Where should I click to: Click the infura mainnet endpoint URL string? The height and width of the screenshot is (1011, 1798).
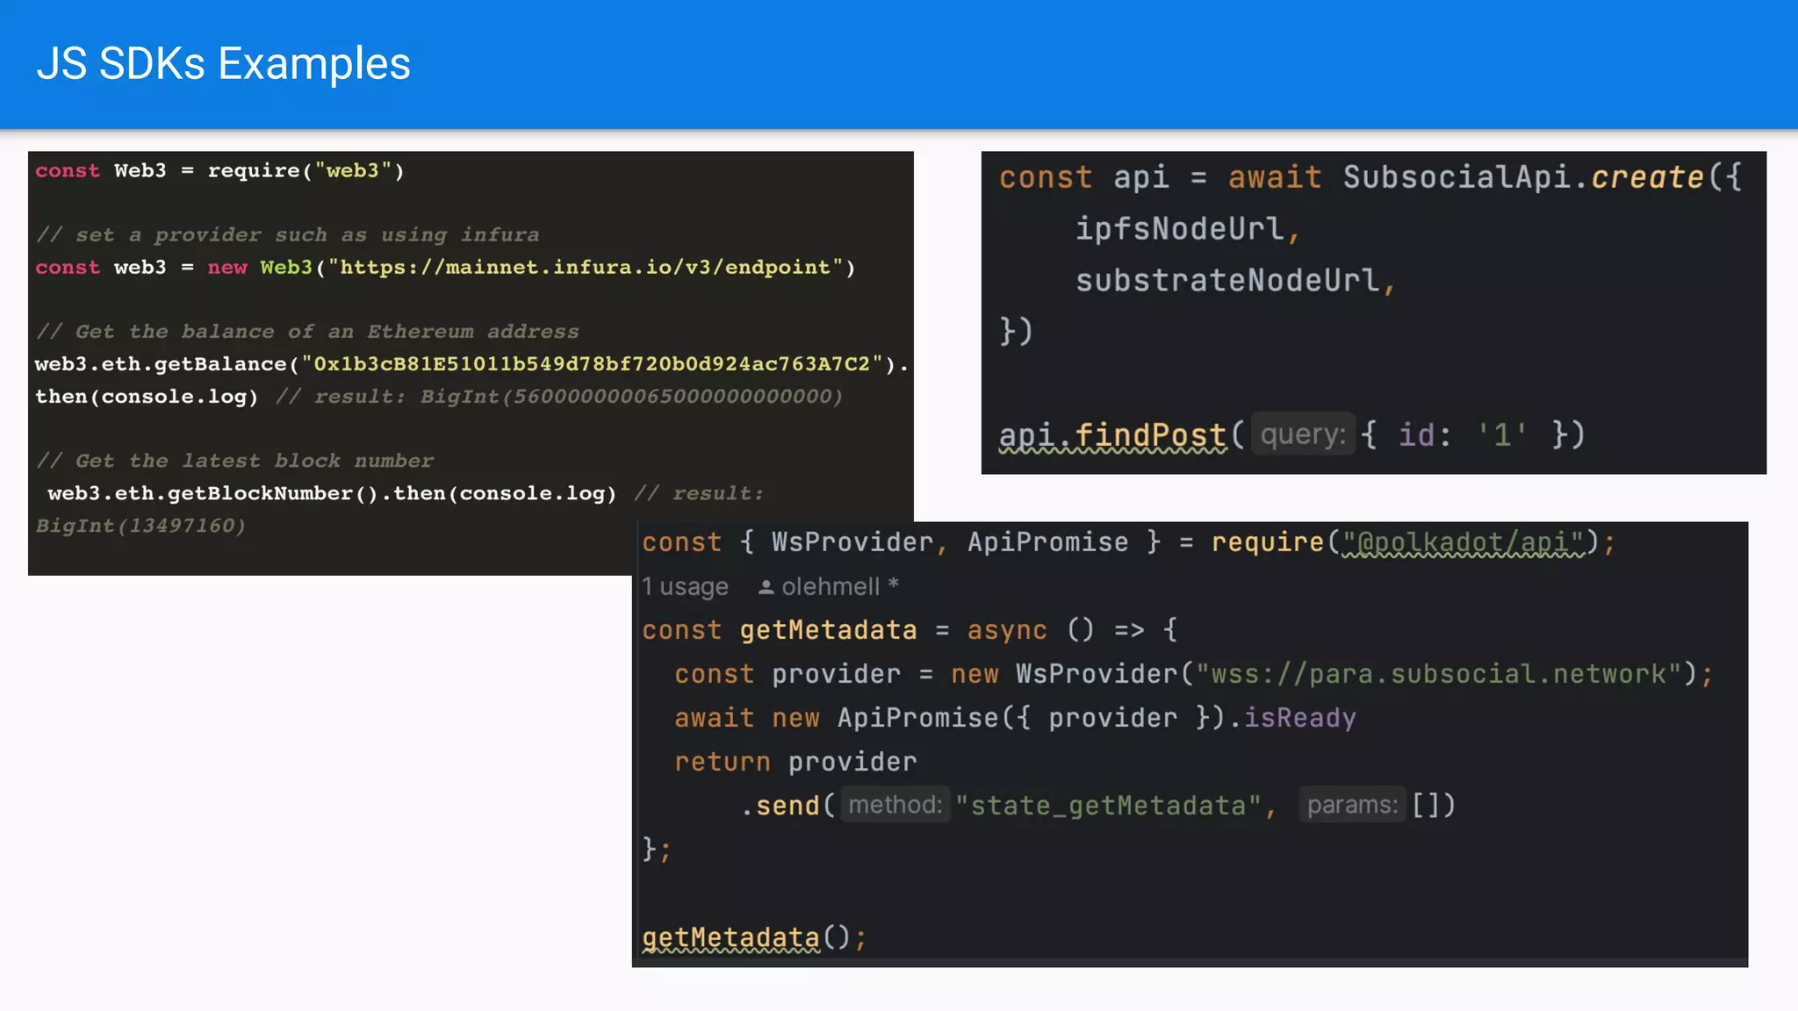(x=586, y=267)
